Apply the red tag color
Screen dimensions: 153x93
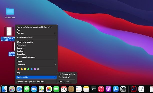(18, 69)
